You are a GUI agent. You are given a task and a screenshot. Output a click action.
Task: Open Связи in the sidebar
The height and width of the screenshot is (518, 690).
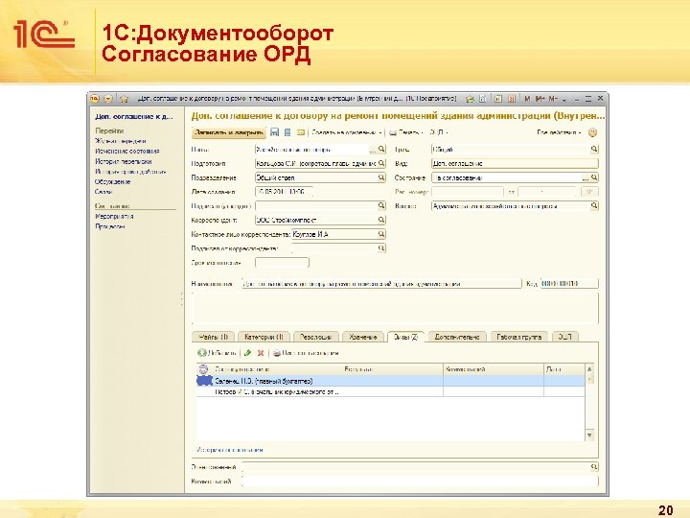pyautogui.click(x=103, y=192)
